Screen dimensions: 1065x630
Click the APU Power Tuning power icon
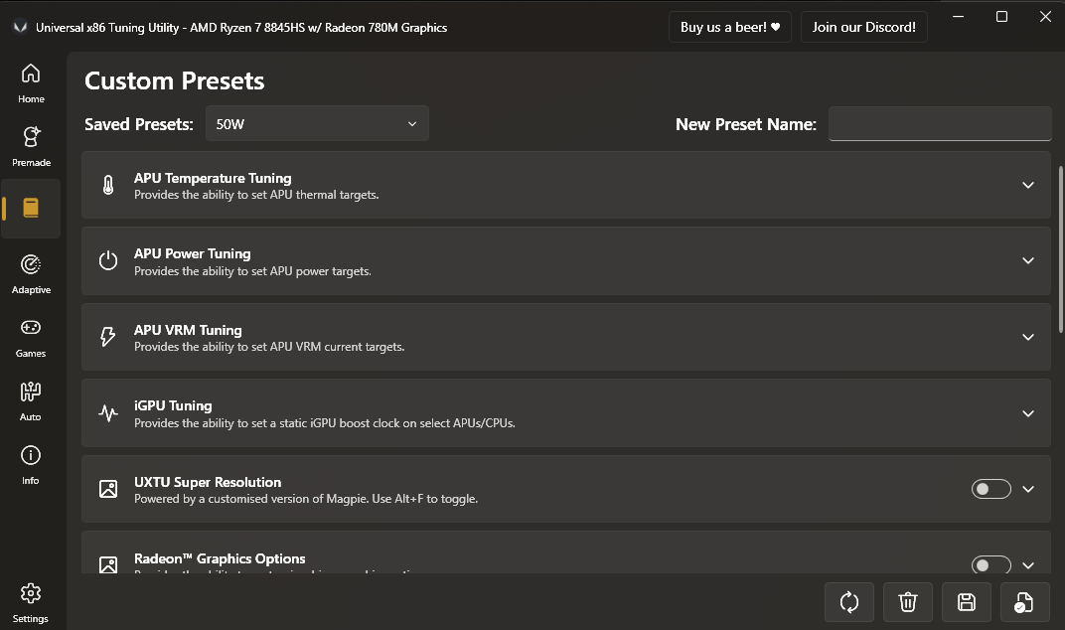point(108,261)
